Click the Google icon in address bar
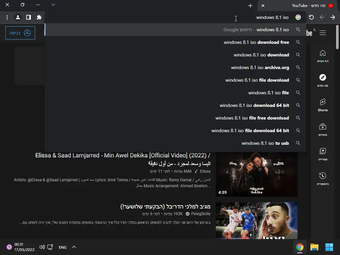 [x=298, y=17]
